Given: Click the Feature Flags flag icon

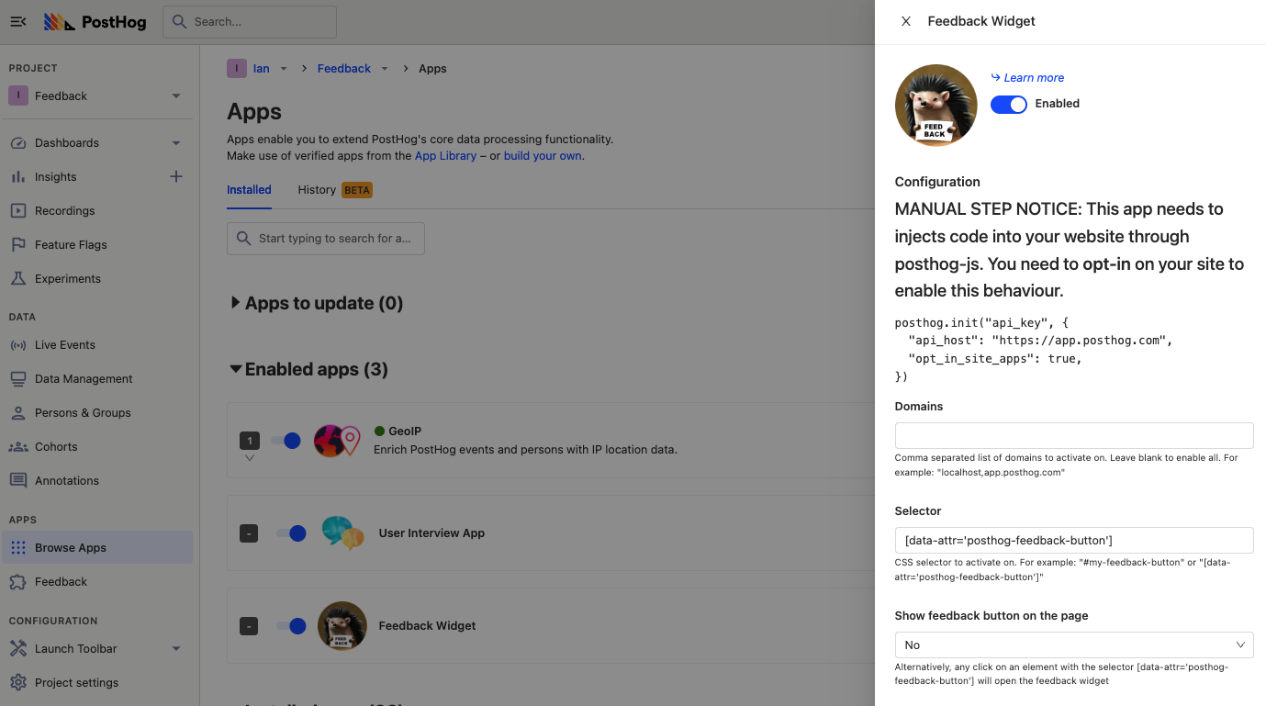Looking at the screenshot, I should click(18, 245).
